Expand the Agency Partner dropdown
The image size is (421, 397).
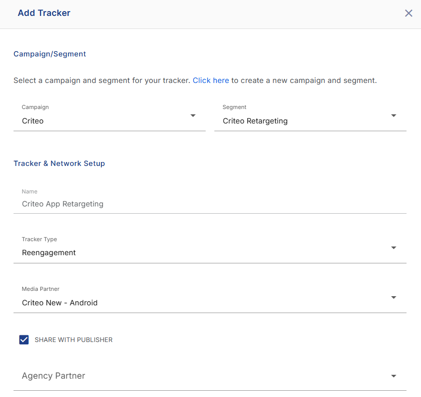coord(210,376)
